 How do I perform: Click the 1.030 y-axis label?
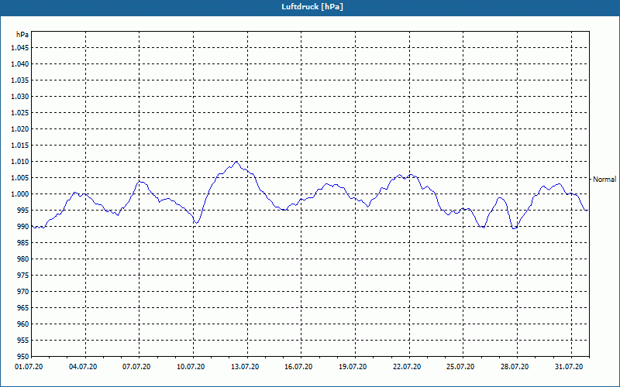click(x=20, y=96)
